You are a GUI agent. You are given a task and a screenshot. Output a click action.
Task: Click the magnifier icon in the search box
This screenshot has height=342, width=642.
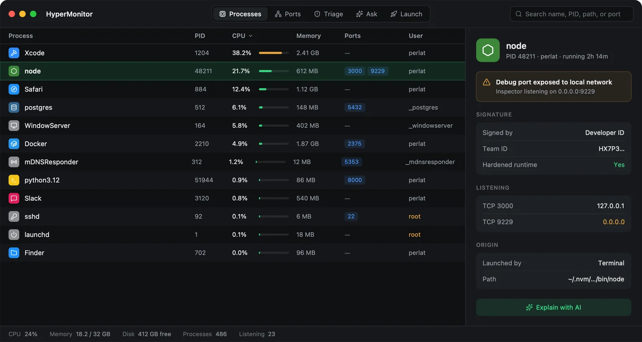coord(519,14)
